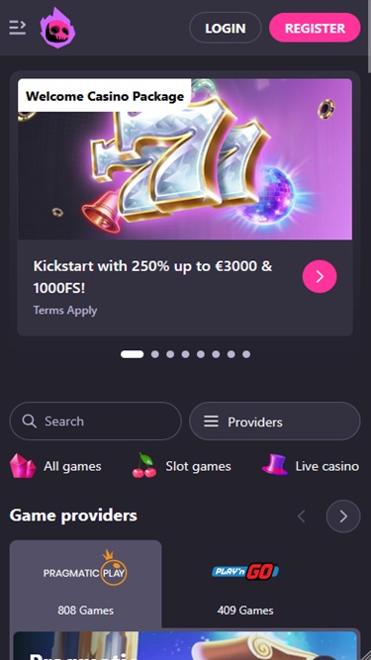
Task: Select the second carousel slide dot
Action: point(154,354)
